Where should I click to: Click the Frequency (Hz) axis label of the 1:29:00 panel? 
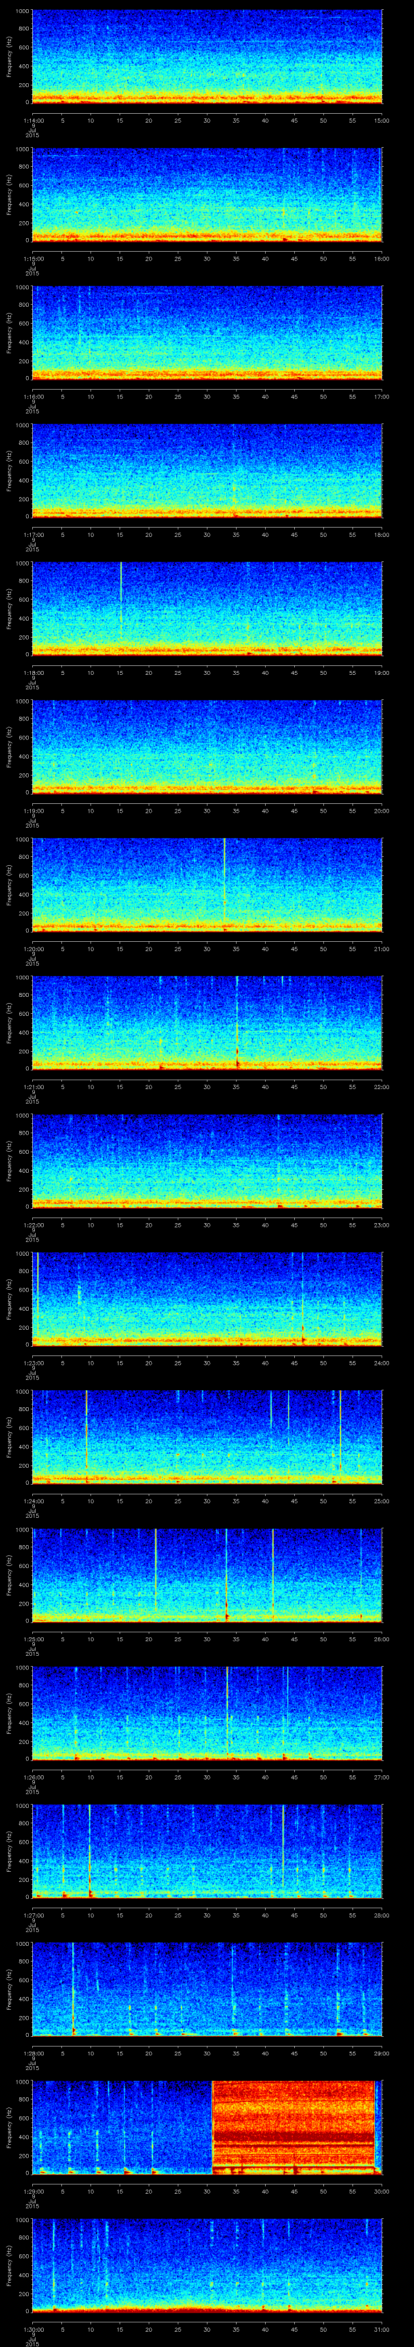tap(9, 2127)
